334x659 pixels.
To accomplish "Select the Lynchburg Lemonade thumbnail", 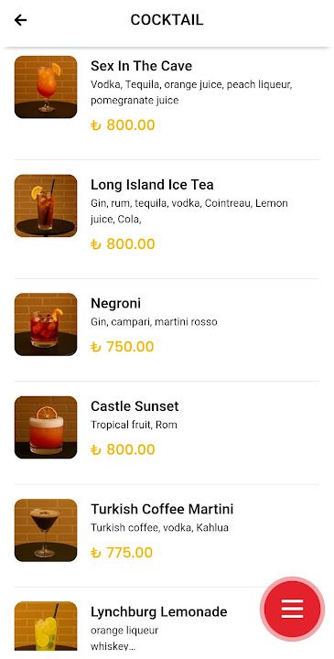I will click(46, 626).
